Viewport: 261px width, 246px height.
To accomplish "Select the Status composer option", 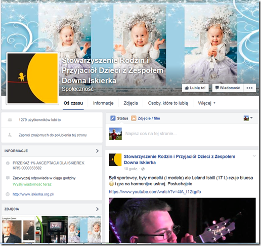I will (119, 118).
